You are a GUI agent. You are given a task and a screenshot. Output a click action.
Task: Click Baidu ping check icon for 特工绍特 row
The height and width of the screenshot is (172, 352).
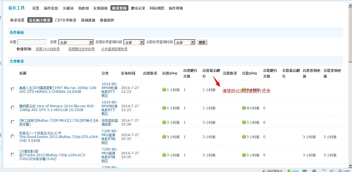click(164, 122)
